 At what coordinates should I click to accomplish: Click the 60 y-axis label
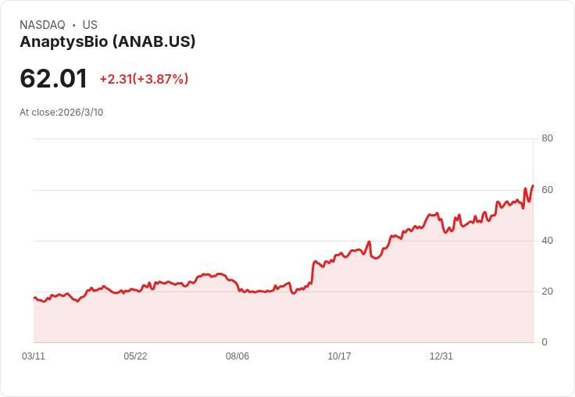click(547, 190)
